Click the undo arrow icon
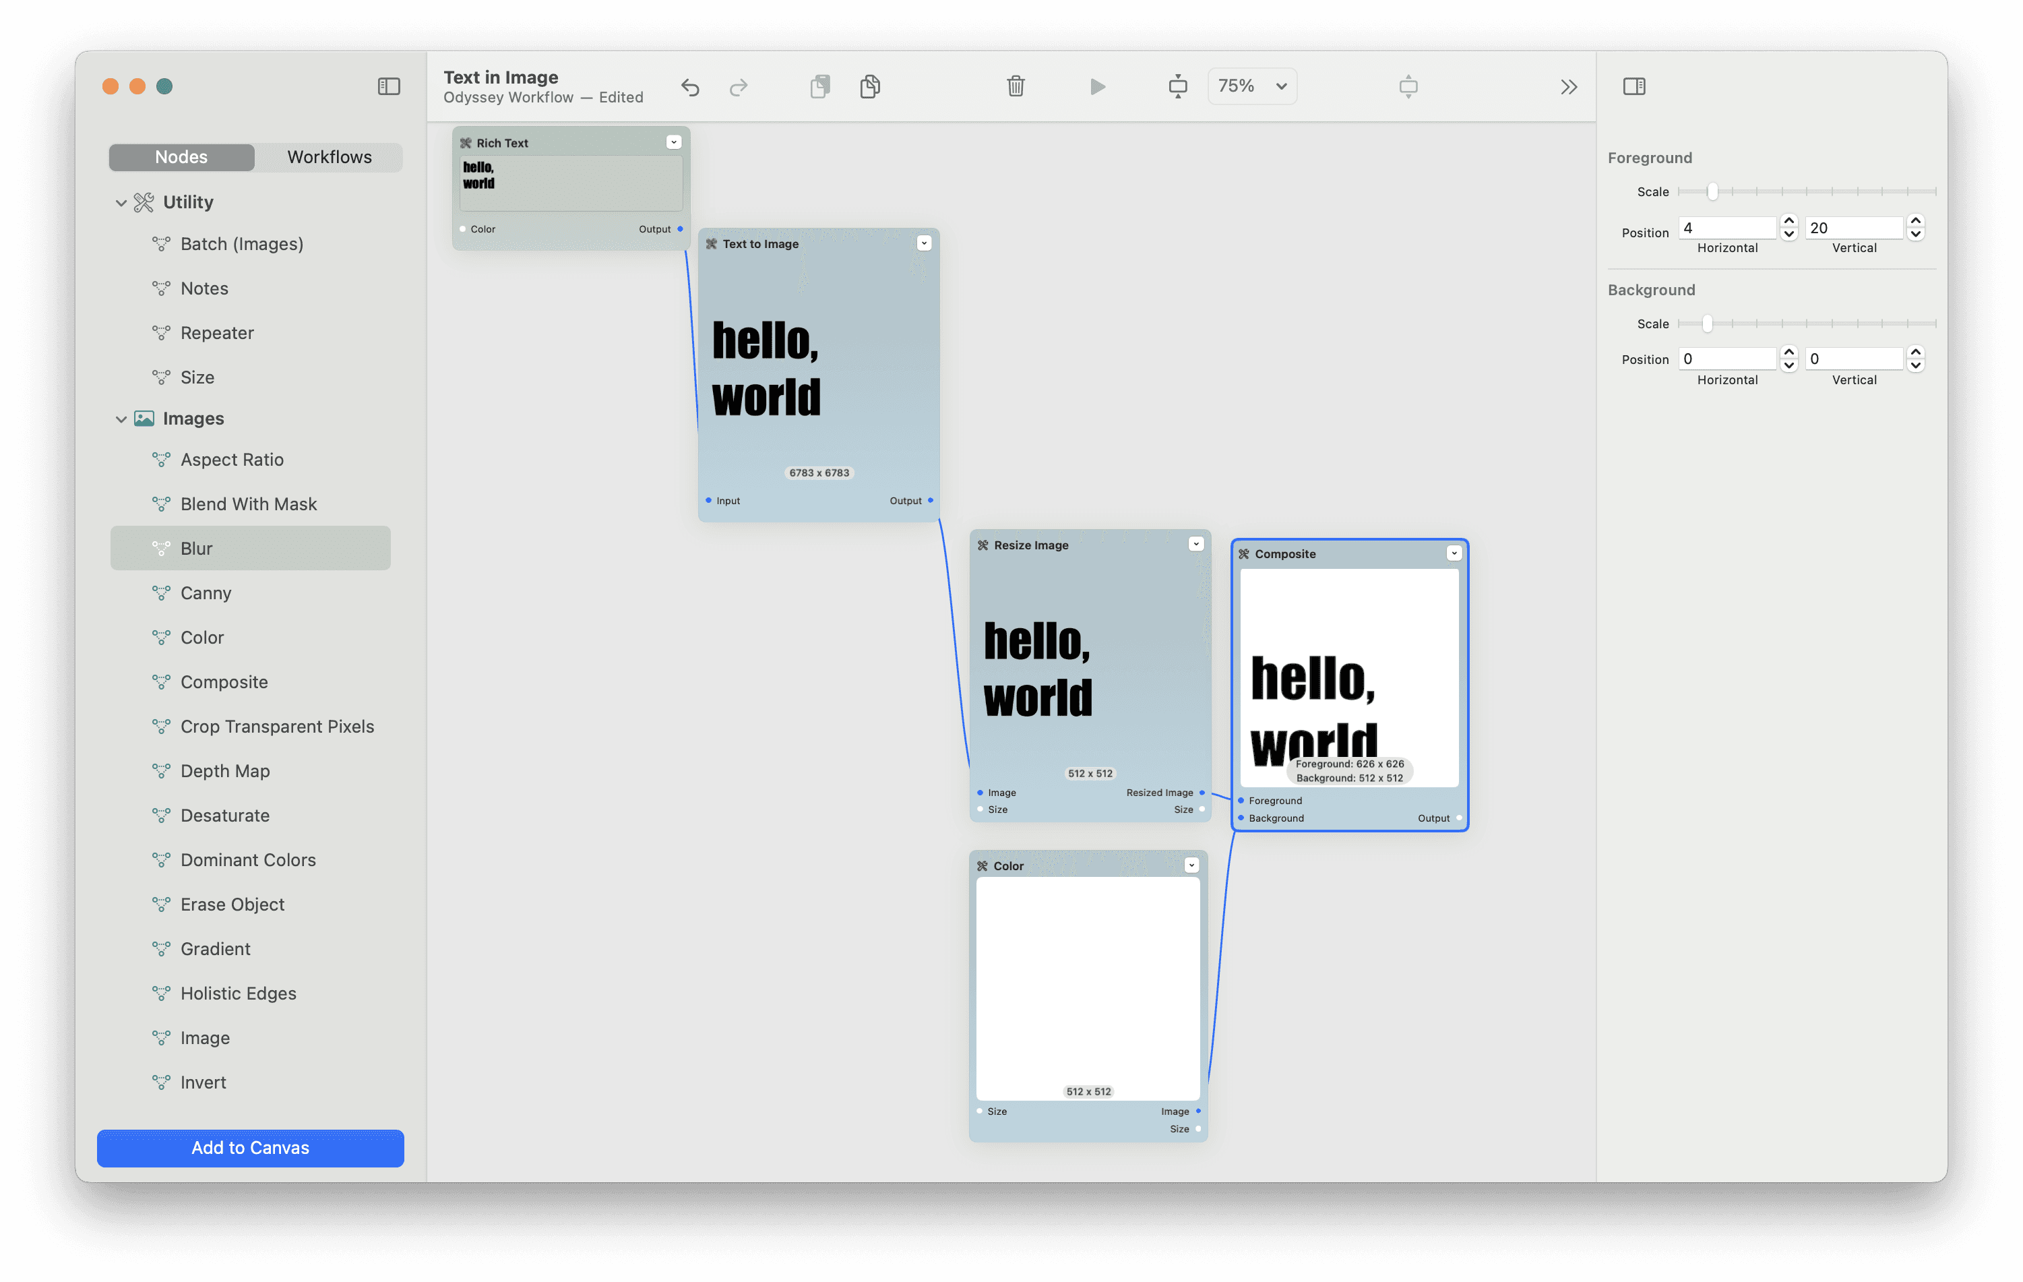Viewport: 2023px width, 1282px height. tap(690, 84)
